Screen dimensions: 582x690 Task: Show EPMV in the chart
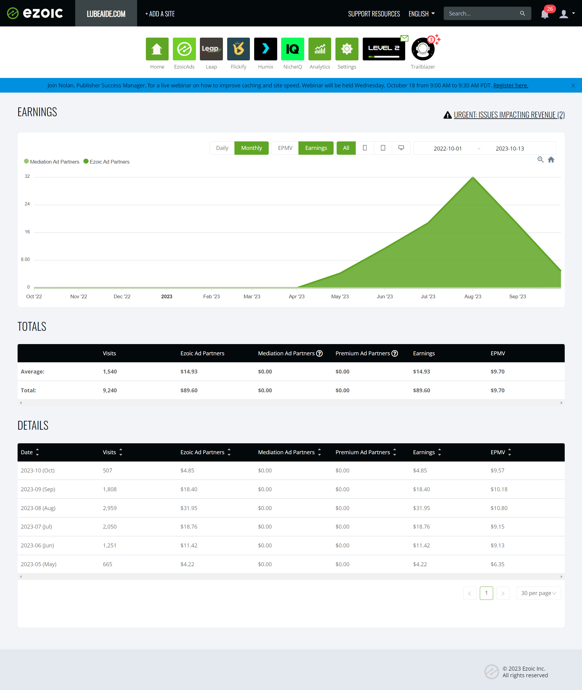285,148
